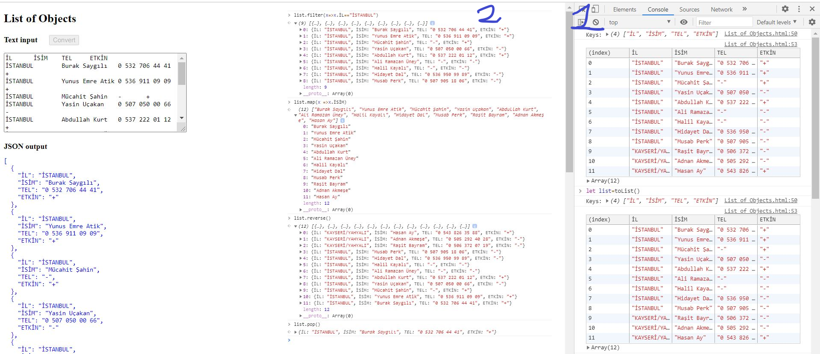The width and height of the screenshot is (820, 354).
Task: Expand reversed item 2 Raşit Bayram
Action: click(x=301, y=246)
